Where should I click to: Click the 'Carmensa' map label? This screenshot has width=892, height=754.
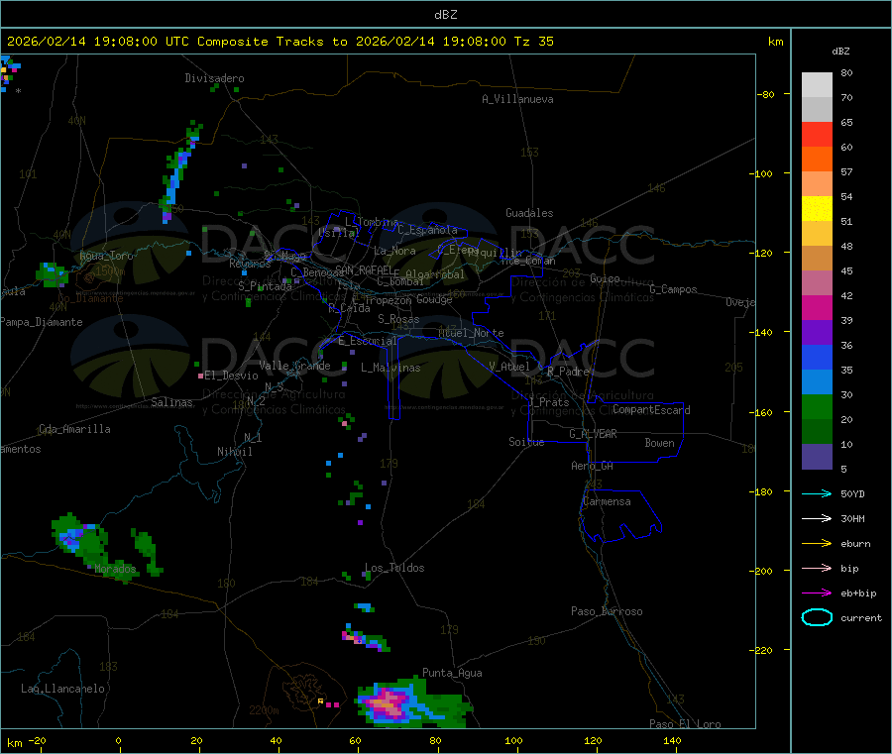click(x=607, y=502)
